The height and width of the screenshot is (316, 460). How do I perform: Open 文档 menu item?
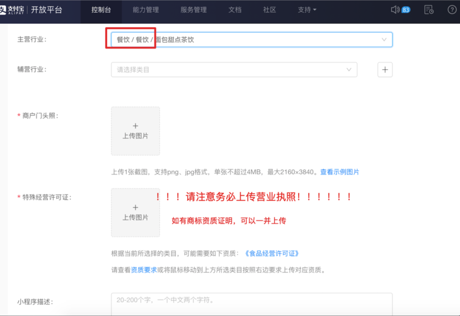(x=235, y=9)
